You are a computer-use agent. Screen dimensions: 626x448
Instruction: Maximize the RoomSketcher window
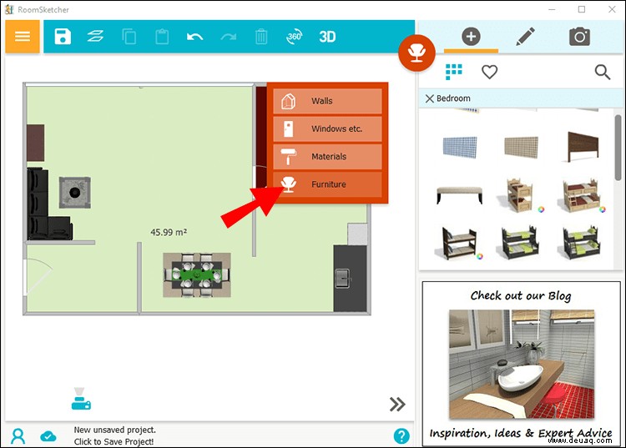click(x=582, y=9)
